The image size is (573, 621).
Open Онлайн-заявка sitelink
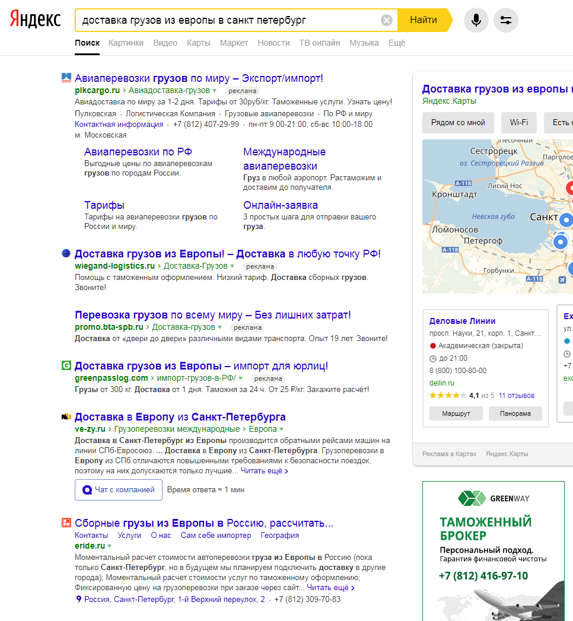(281, 205)
